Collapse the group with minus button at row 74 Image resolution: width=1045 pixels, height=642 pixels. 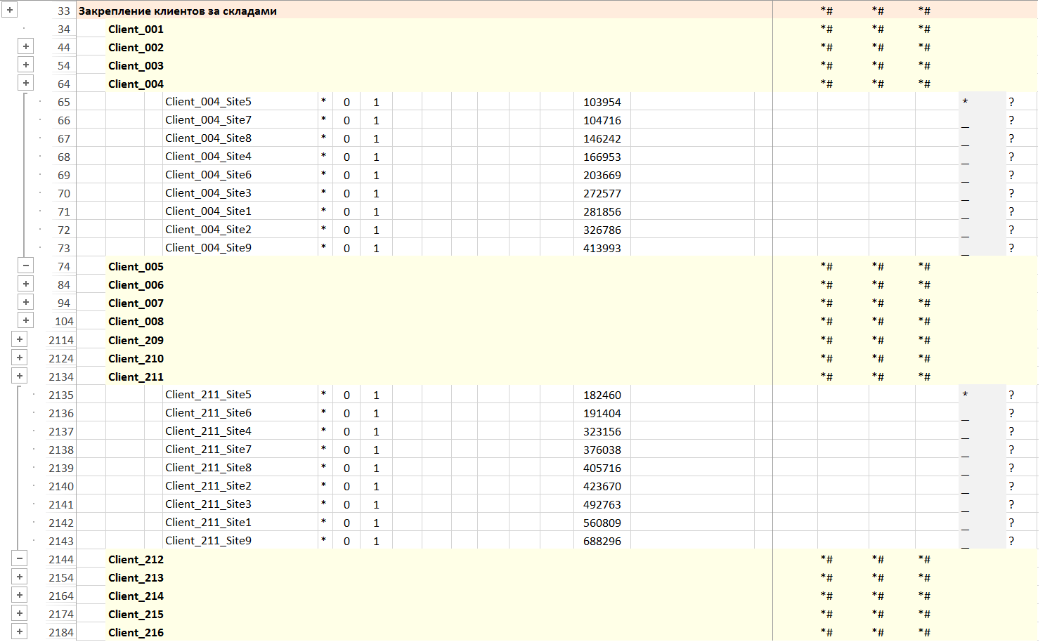click(26, 266)
